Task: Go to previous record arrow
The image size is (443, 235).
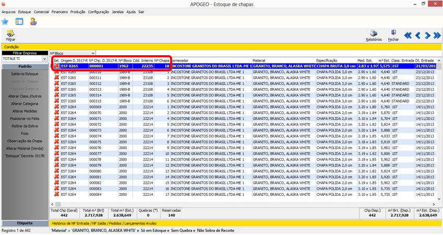Action: click(418, 35)
